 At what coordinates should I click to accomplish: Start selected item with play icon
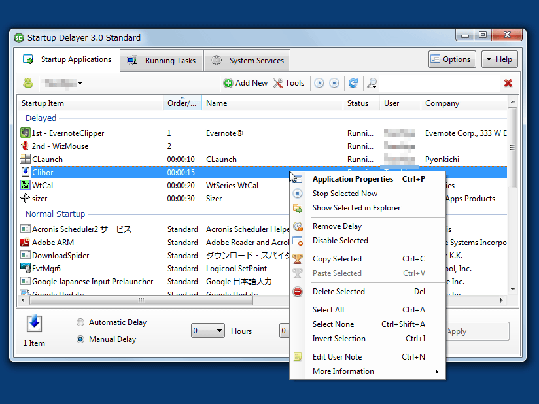[x=319, y=83]
